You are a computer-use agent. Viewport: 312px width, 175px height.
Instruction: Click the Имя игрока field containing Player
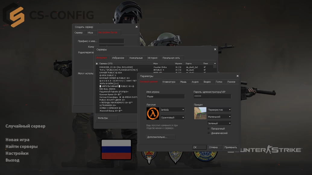pyautogui.click(x=165, y=97)
